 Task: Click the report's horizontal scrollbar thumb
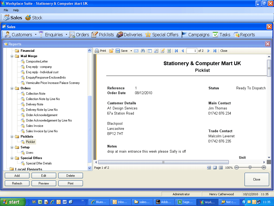pyautogui.click(x=163, y=162)
